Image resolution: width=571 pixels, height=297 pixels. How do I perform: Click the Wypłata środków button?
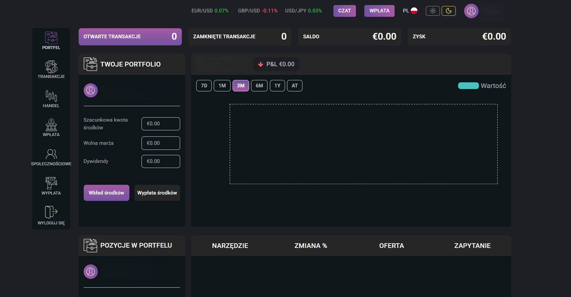(157, 193)
